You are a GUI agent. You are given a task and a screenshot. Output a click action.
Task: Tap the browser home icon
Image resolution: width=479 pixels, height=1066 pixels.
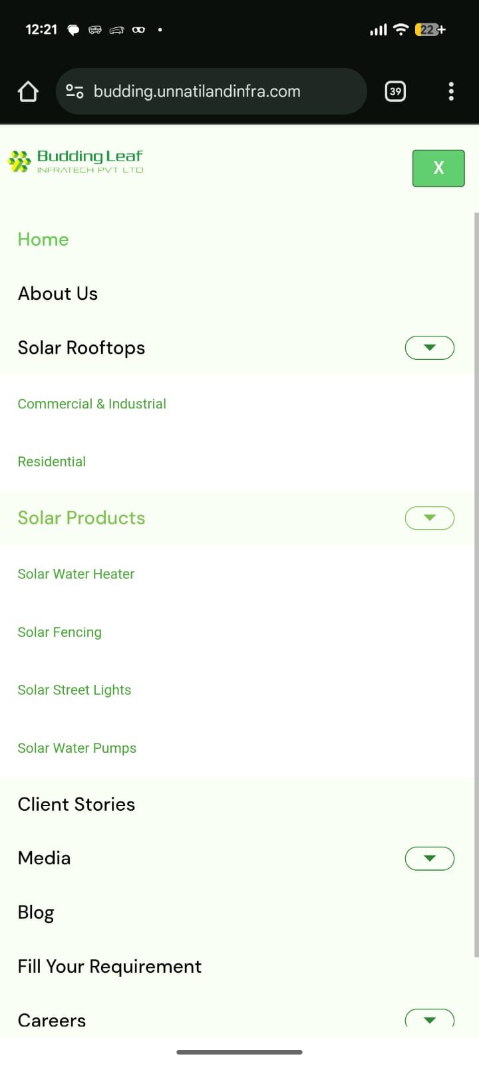pos(28,91)
